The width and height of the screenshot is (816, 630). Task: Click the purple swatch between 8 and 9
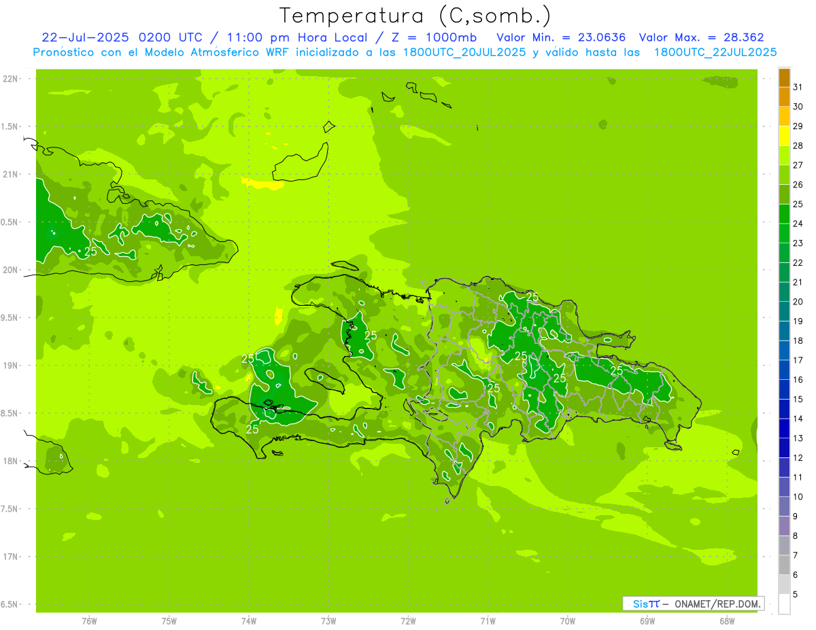pos(784,526)
